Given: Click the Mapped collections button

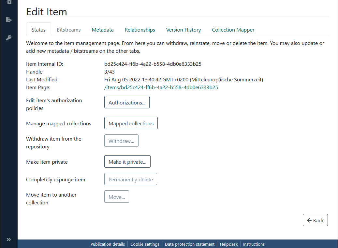Looking at the screenshot, I should click(x=131, y=123).
